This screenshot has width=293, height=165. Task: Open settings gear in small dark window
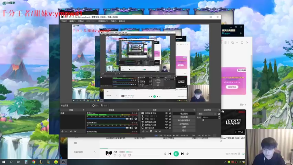[236, 27]
